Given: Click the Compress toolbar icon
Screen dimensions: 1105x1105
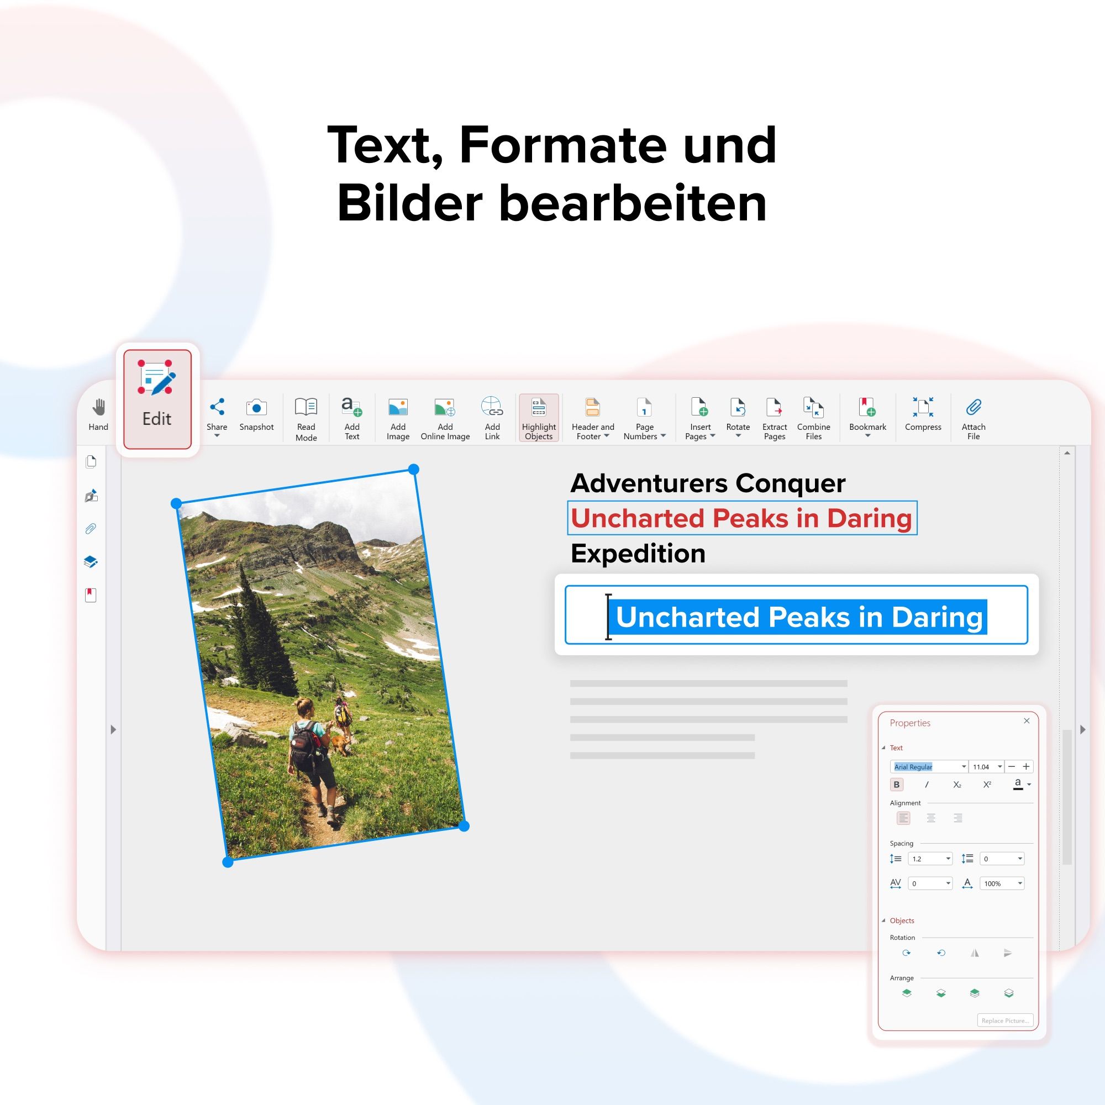Looking at the screenshot, I should coord(923,408).
